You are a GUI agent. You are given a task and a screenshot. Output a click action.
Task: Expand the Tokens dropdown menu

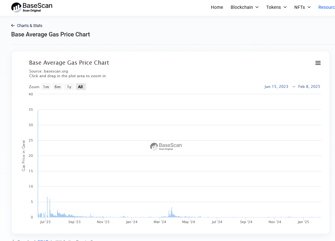[x=276, y=7]
